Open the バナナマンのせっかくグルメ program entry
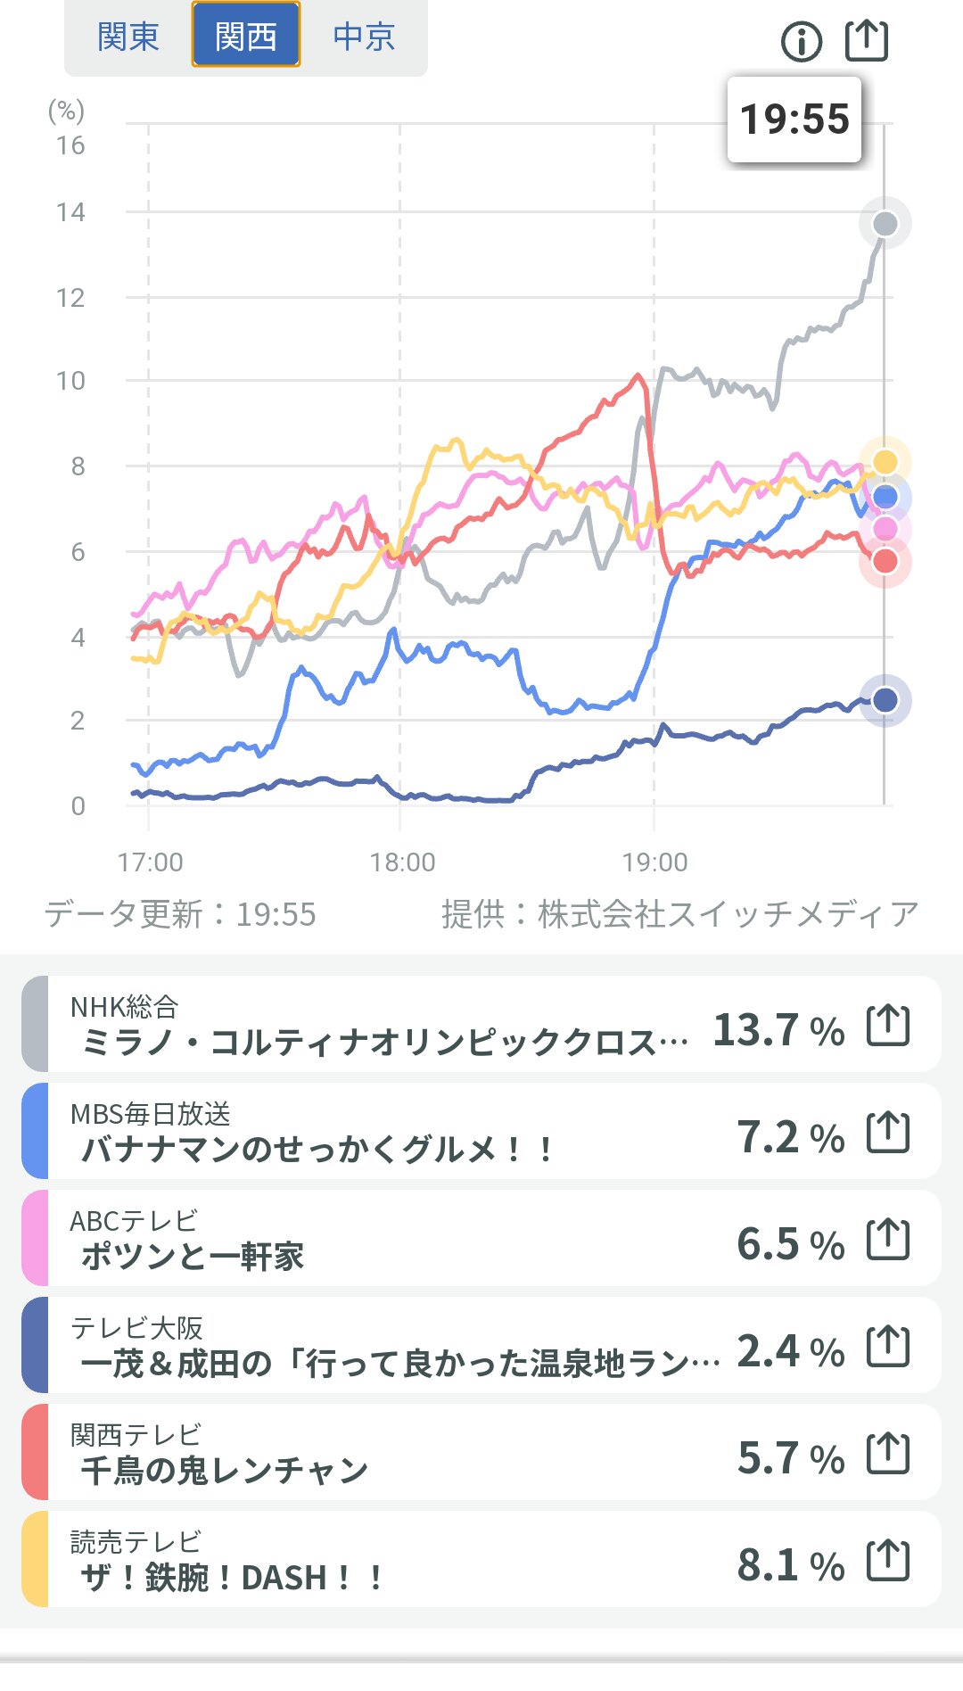963x1691 pixels. [x=317, y=1149]
